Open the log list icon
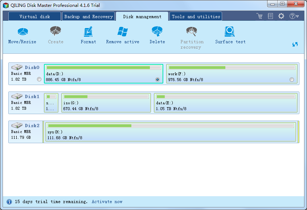 point(270,16)
